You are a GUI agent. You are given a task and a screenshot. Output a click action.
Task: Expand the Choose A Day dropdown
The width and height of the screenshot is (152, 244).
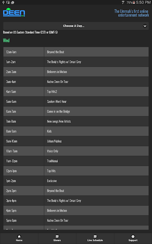point(76,26)
